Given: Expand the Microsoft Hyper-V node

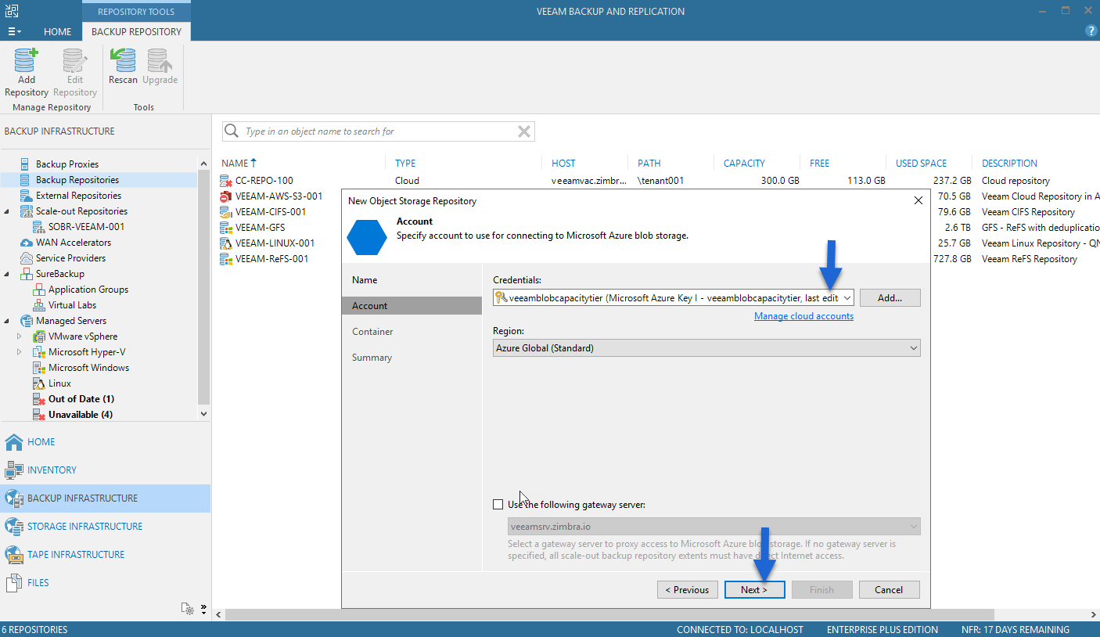Looking at the screenshot, I should coord(20,352).
